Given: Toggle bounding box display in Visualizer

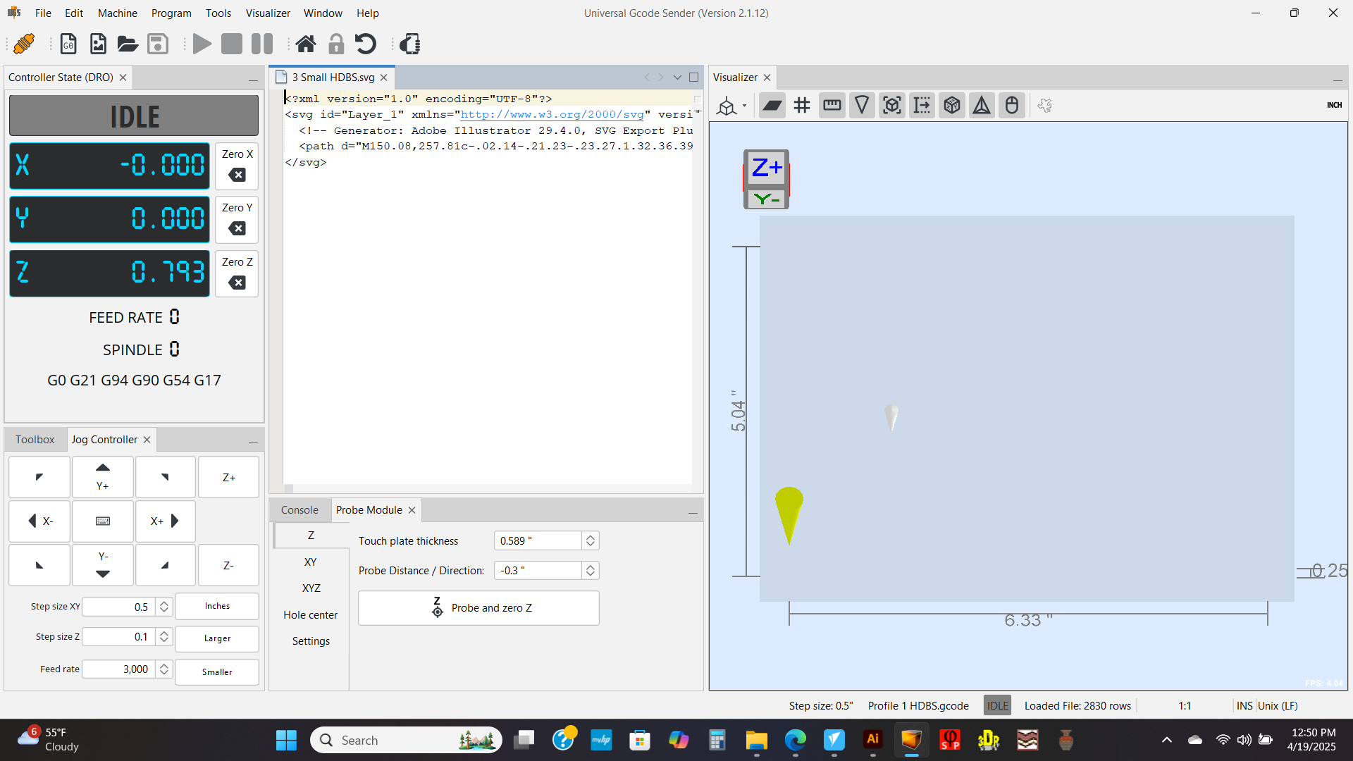Looking at the screenshot, I should pyautogui.click(x=891, y=105).
